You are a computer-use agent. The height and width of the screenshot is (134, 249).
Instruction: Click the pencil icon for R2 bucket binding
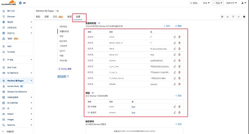click(x=175, y=107)
